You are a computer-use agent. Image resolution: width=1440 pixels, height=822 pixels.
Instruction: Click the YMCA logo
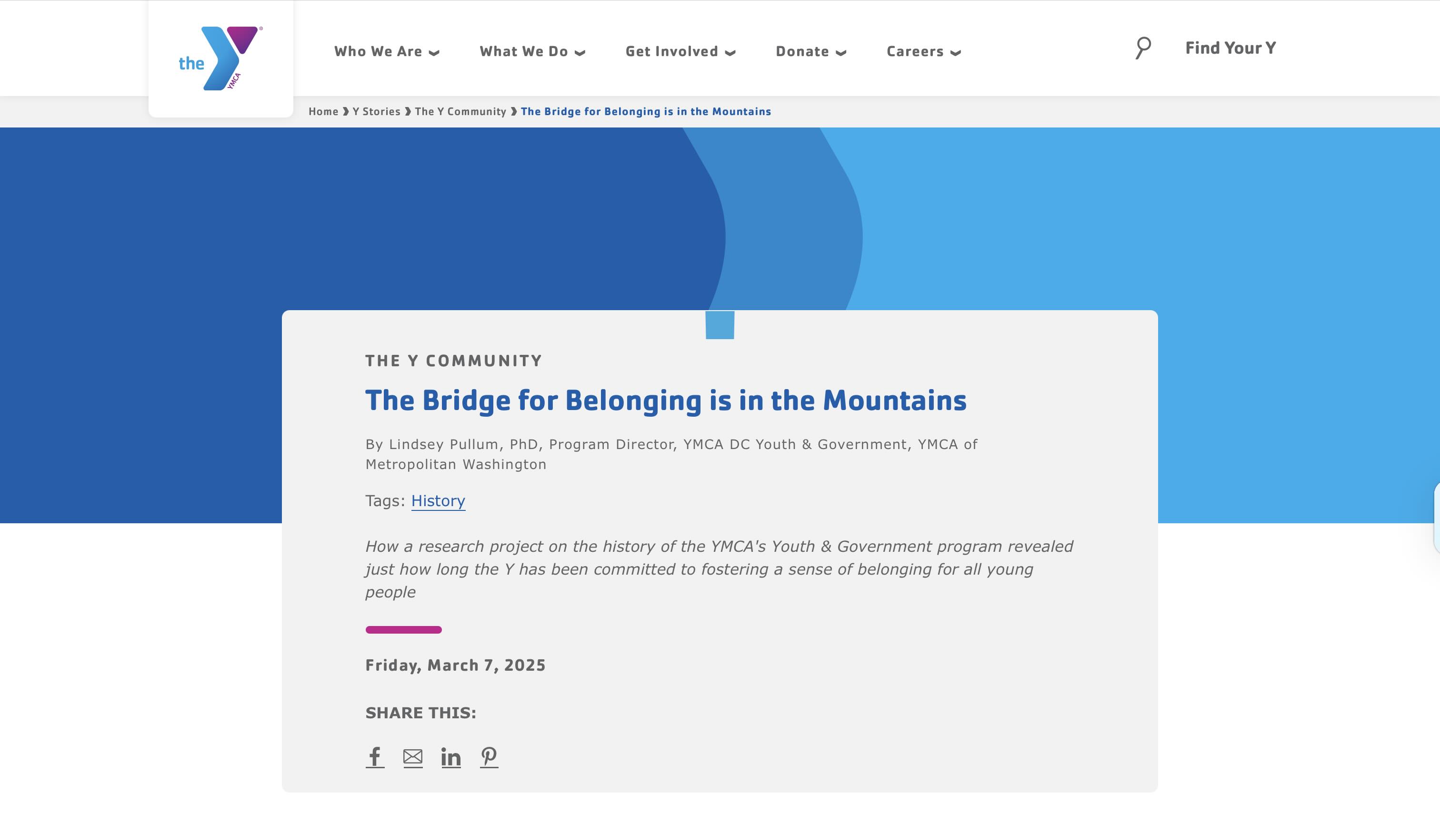(220, 57)
